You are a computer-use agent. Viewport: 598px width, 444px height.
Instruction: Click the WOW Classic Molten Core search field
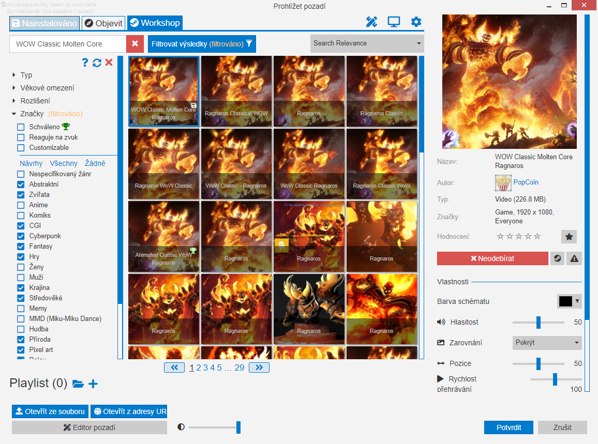[x=68, y=44]
